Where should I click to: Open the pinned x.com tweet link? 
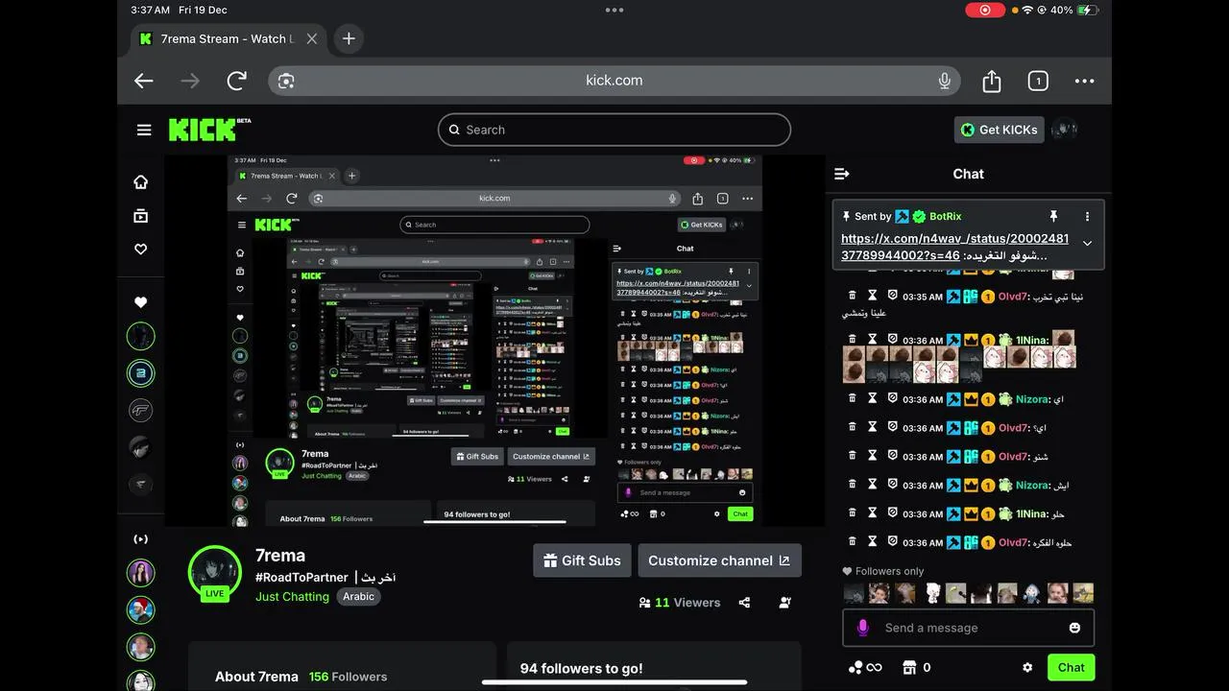(x=954, y=247)
